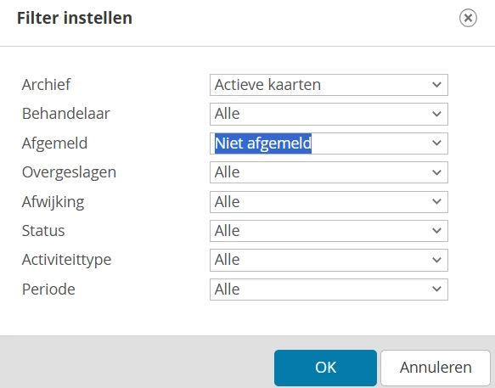Viewport: 495px width, 388px height.
Task: Cancel using the Annuleren button
Action: tap(436, 368)
